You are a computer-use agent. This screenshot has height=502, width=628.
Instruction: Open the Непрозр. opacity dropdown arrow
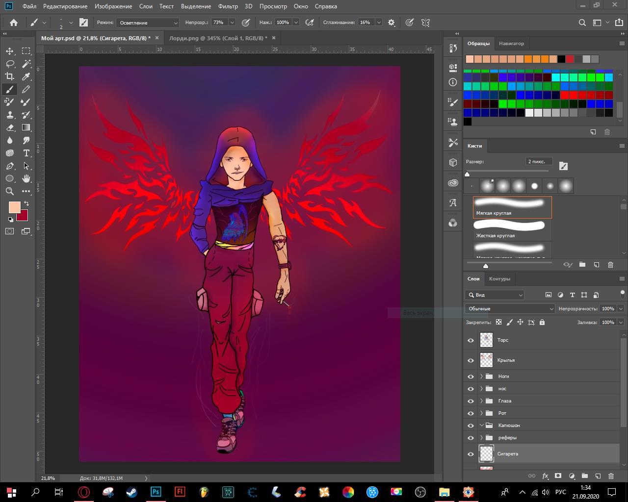click(x=232, y=23)
